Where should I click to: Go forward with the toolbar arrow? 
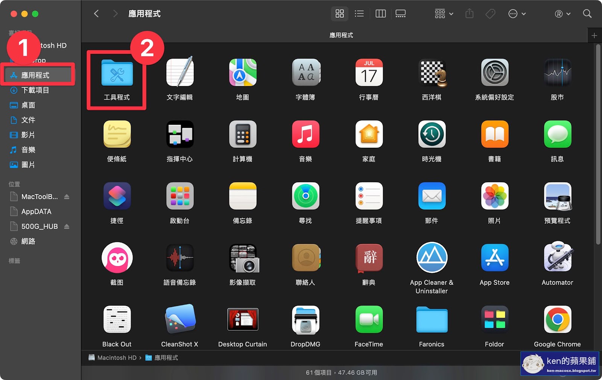115,14
